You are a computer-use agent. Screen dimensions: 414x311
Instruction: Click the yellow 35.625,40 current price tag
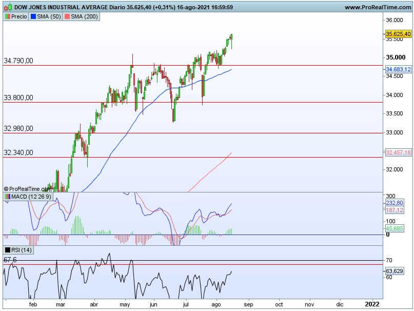pyautogui.click(x=398, y=34)
